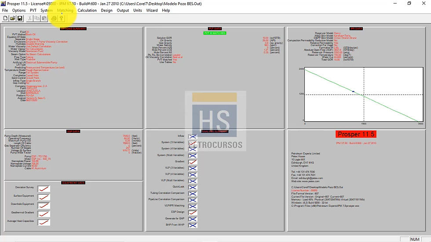
Task: Click the Help question mark icon
Action: click(61, 18)
